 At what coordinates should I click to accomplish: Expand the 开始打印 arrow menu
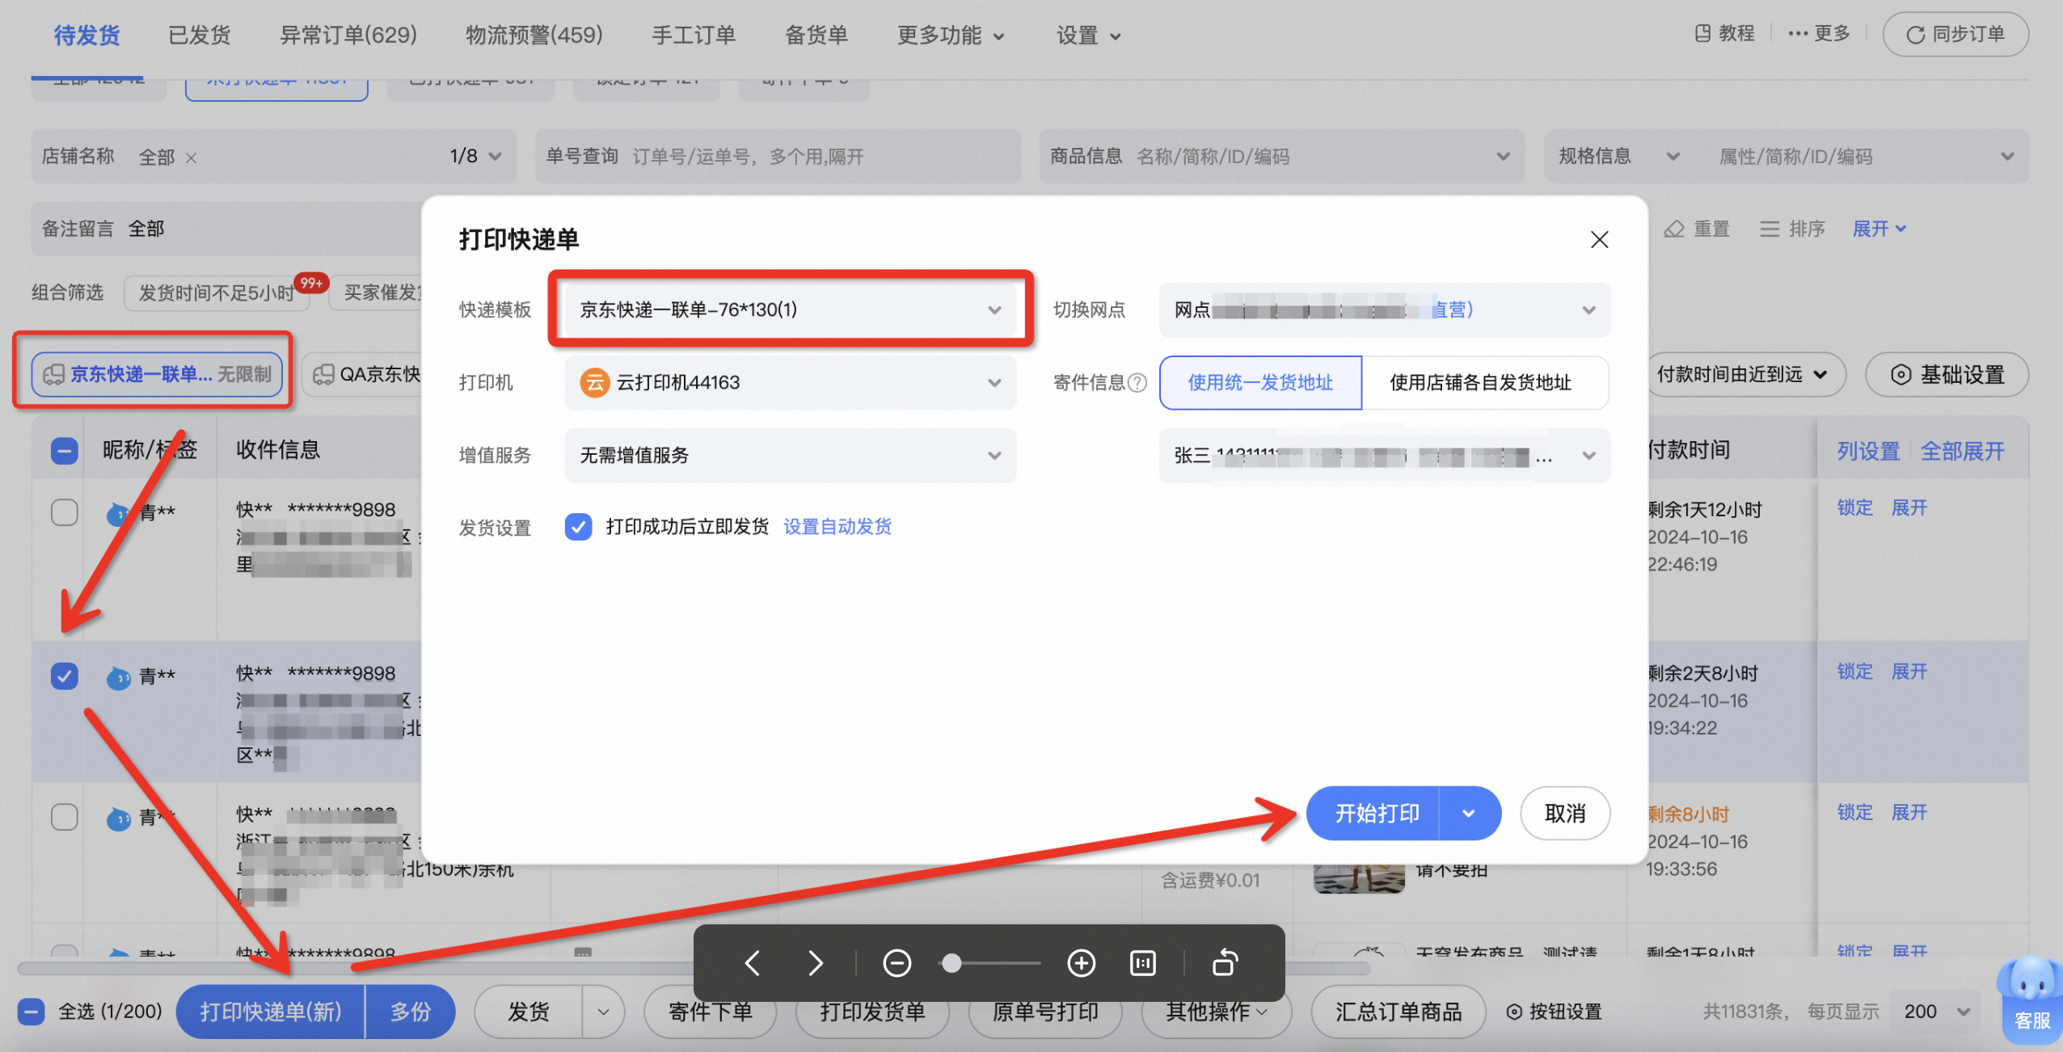(x=1469, y=813)
